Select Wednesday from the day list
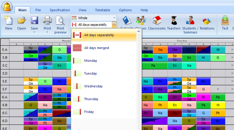This screenshot has height=130, width=234. 93,86
